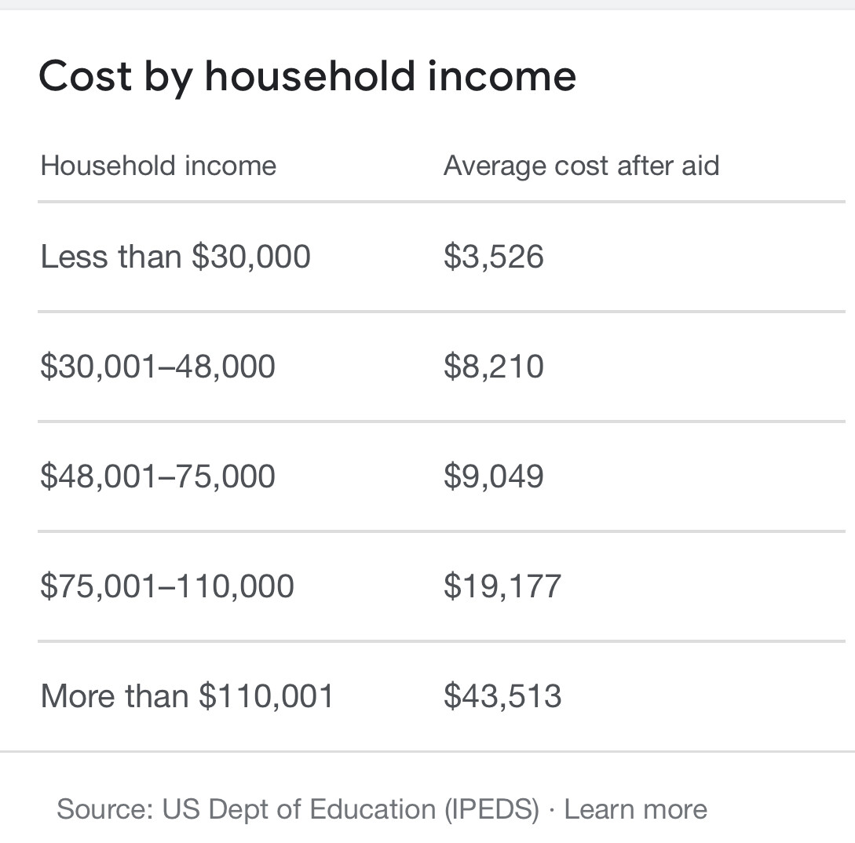This screenshot has width=855, height=843.
Task: Select the Less than $30,000 row label
Action: pos(176,257)
